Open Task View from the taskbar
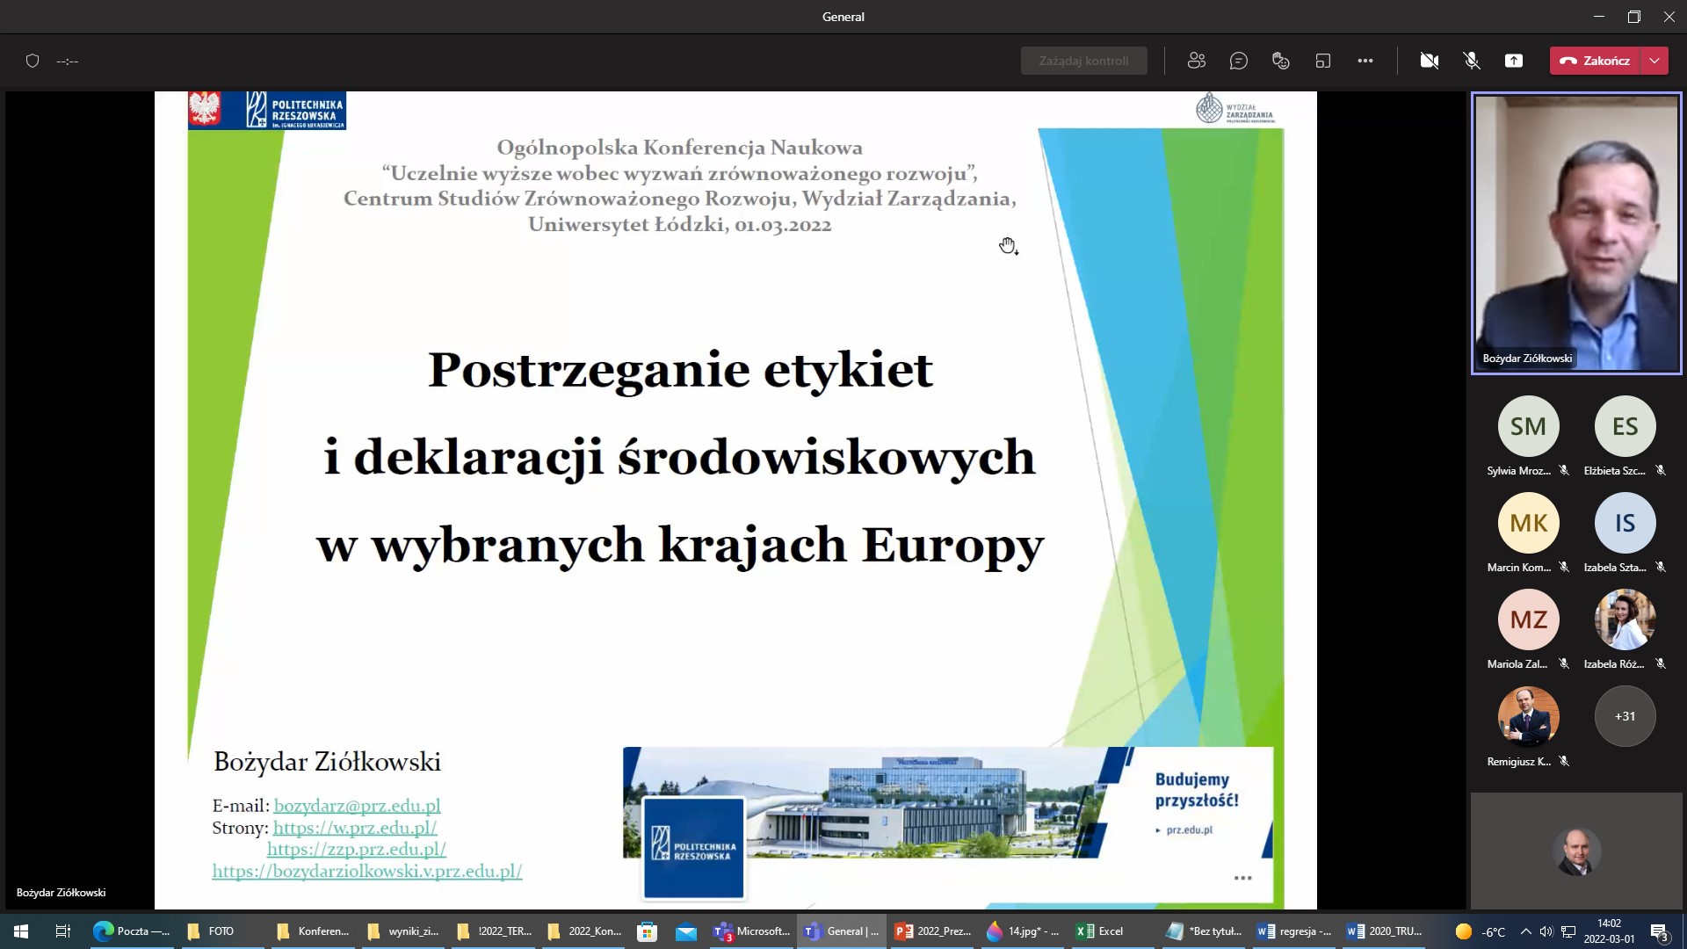The width and height of the screenshot is (1687, 949). pyautogui.click(x=62, y=931)
